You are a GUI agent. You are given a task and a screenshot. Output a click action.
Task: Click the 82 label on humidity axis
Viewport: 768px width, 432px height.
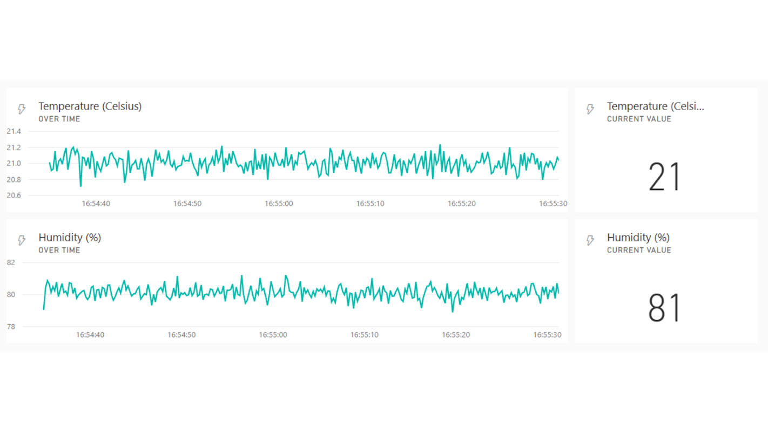(11, 262)
